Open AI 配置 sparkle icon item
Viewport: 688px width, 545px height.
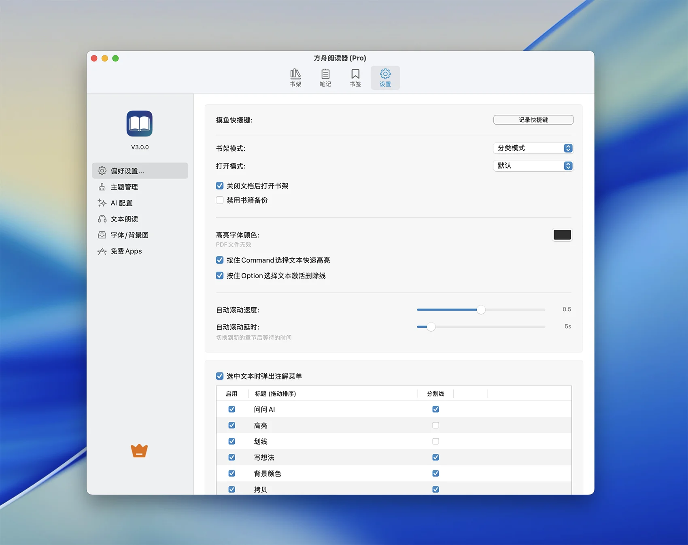coord(121,203)
